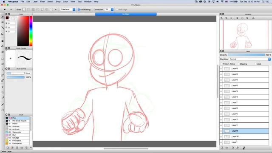Click the Redo arrow in toolbar
This screenshot has height=153, width=272.
tap(11, 9)
